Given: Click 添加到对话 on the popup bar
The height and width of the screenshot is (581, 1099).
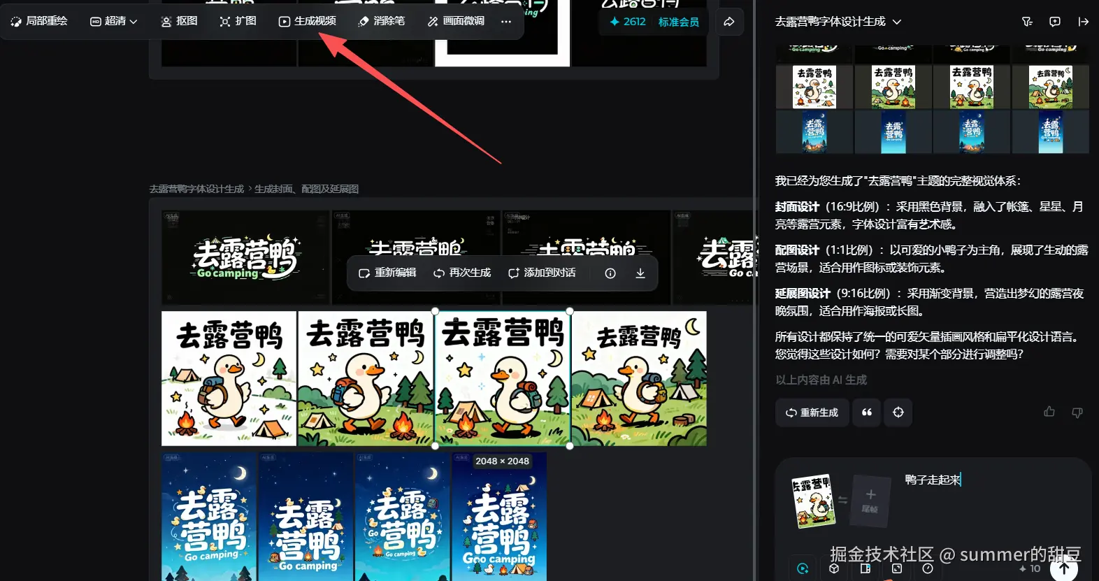Looking at the screenshot, I should pos(542,273).
